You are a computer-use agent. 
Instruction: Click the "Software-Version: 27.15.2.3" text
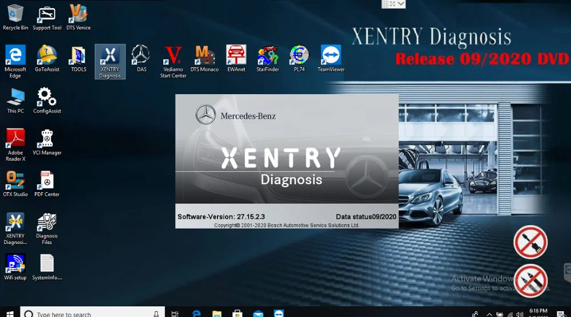[x=221, y=217]
